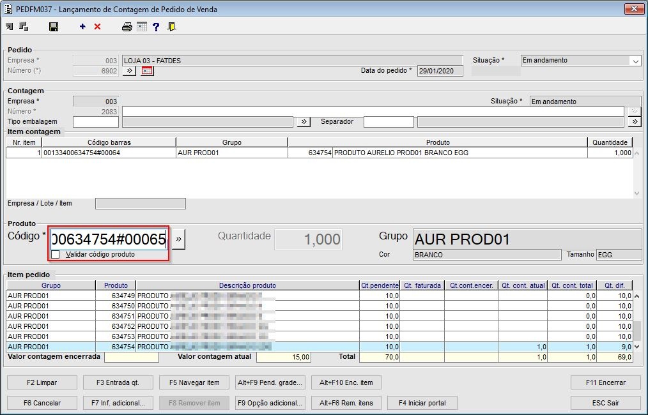Click the F3 Entrada qt. button

pos(118,382)
